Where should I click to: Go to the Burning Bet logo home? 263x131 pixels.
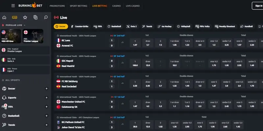[x=30, y=5]
